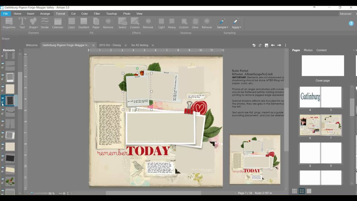The image size is (357, 201).
Task: Save the project with the disk icon
Action: [266, 45]
